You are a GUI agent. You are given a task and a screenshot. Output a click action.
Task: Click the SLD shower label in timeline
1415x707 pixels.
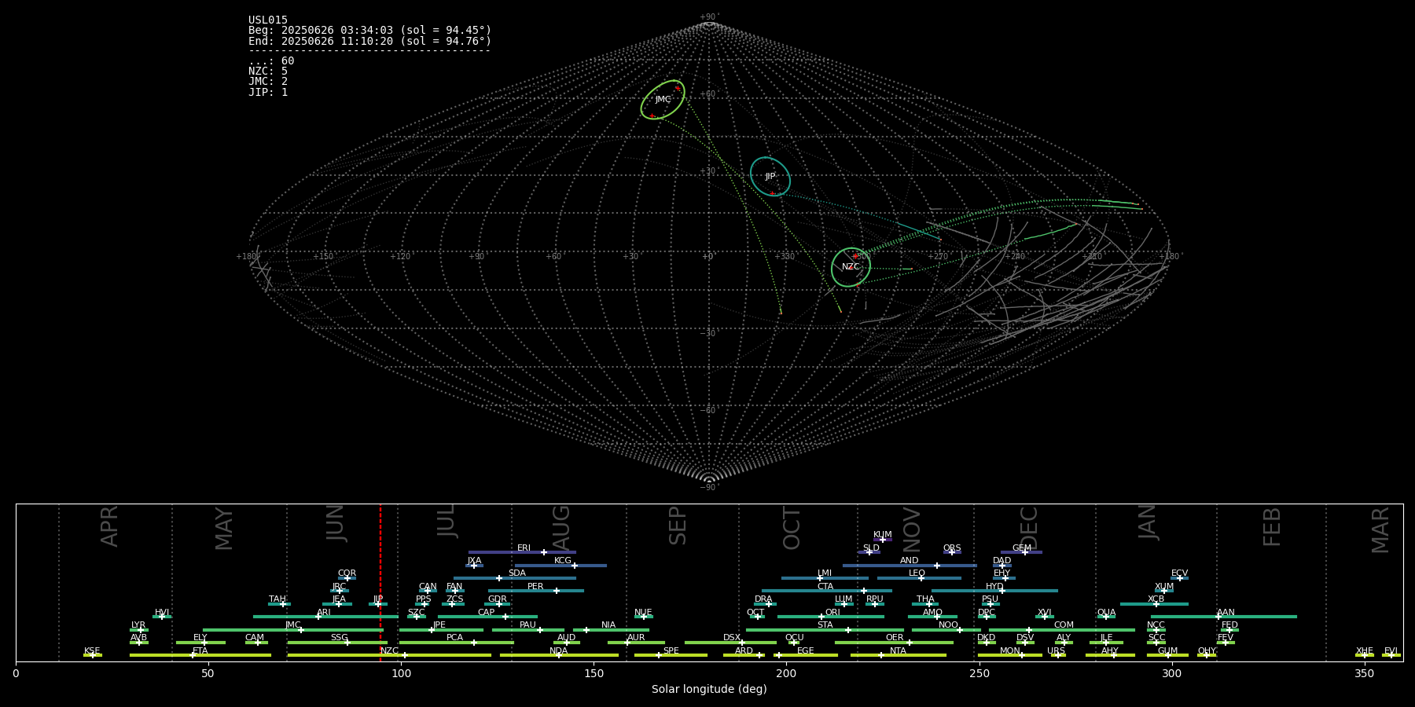tap(871, 548)
